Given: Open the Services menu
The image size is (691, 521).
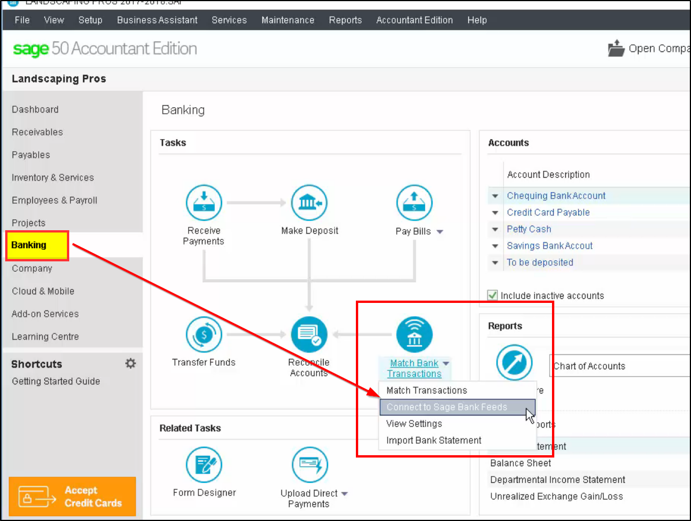Looking at the screenshot, I should 229,20.
